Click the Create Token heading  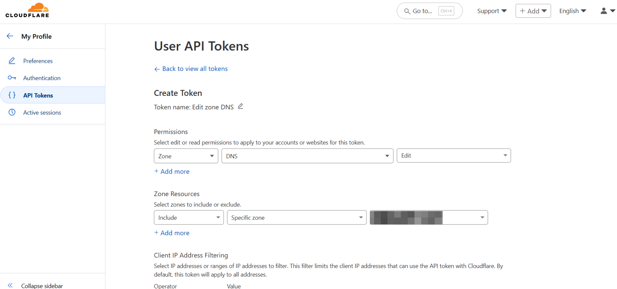[x=178, y=93]
